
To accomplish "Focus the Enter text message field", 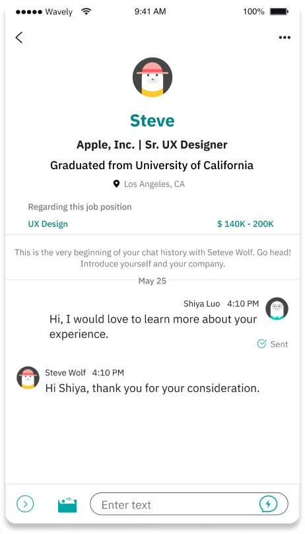I will tap(189, 504).
